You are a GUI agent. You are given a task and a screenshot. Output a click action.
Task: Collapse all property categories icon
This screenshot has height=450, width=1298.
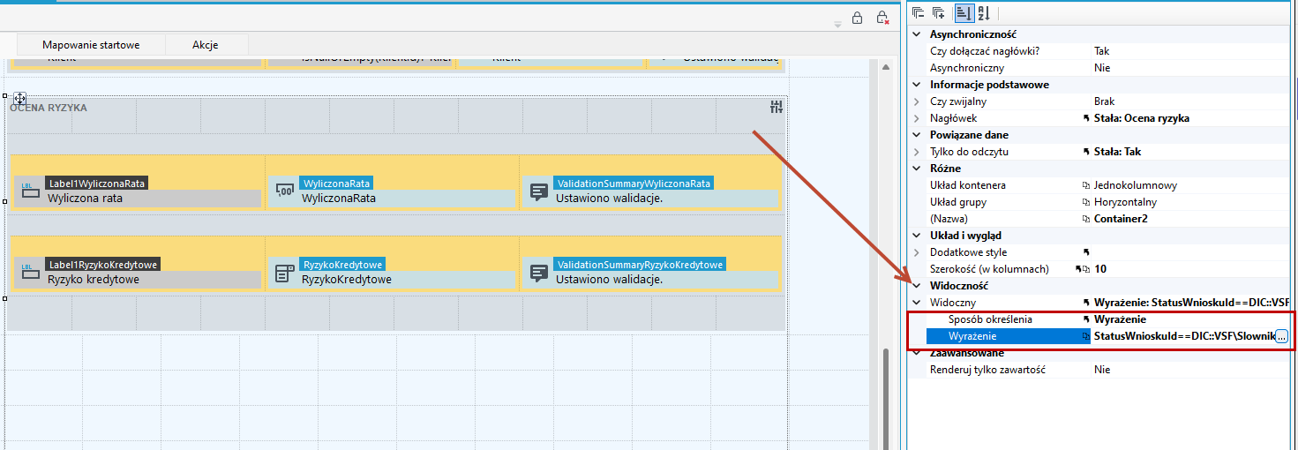point(919,12)
